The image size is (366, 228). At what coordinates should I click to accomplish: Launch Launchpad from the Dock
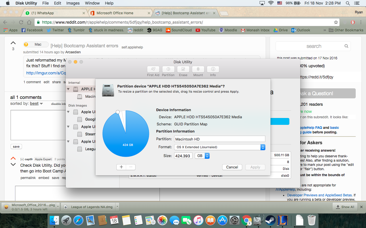(66, 220)
